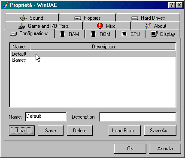Delete the selected configuration
The image size is (185, 158).
(80, 131)
